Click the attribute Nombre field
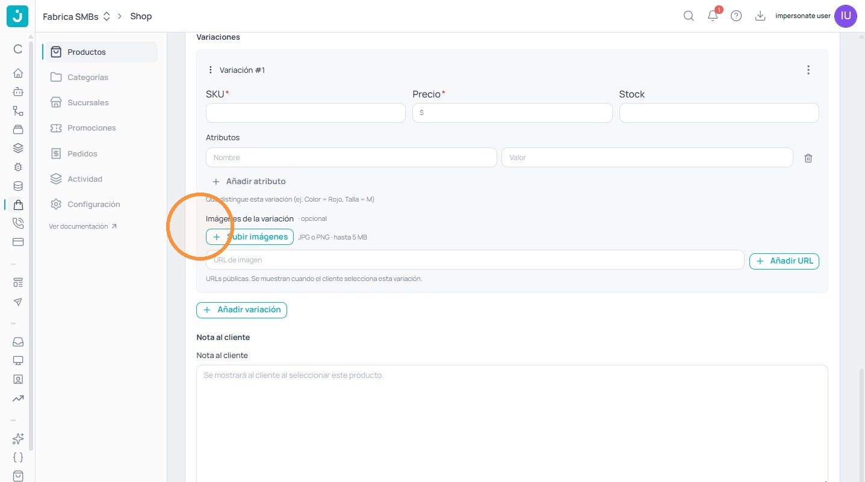The width and height of the screenshot is (865, 482). [x=352, y=158]
